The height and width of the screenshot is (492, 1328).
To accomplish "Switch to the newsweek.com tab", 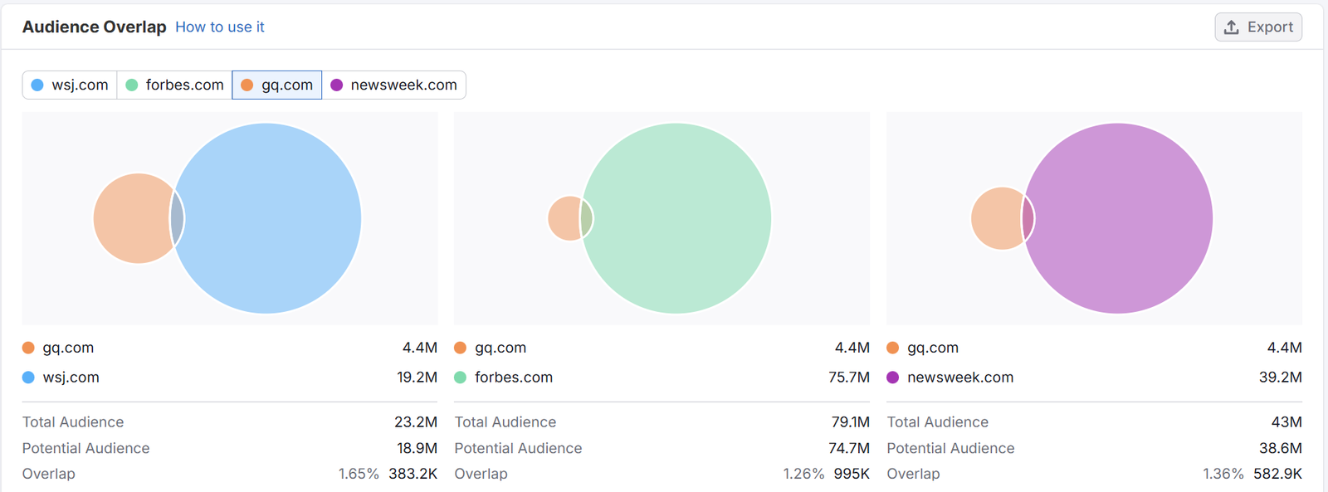I will click(x=394, y=85).
